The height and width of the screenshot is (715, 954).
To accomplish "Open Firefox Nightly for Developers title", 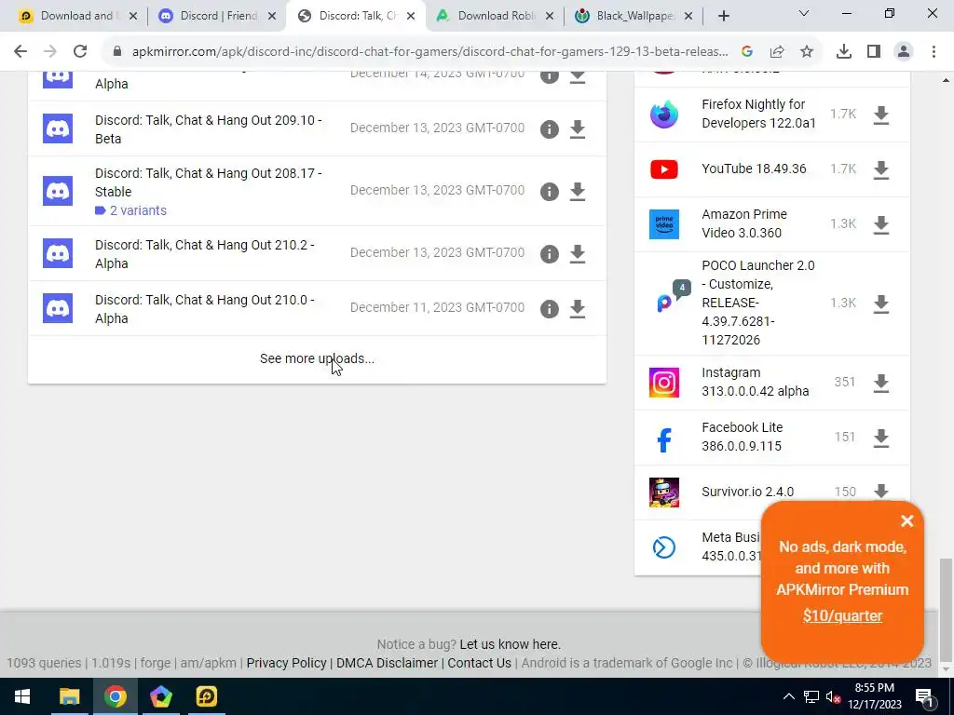I will pyautogui.click(x=758, y=114).
